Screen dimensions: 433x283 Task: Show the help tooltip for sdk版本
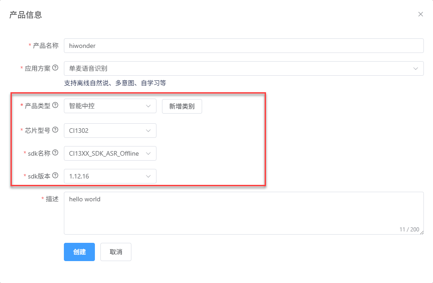click(55, 176)
